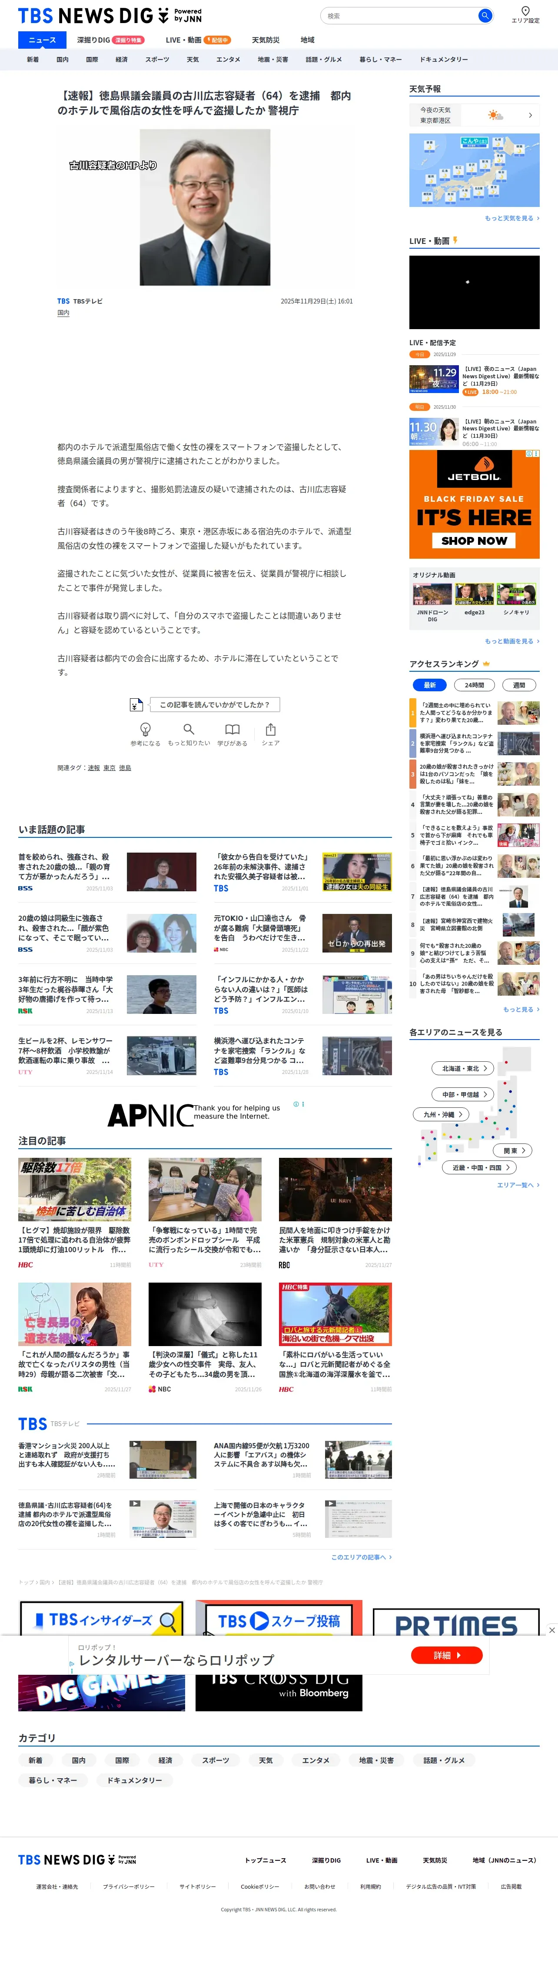Open the 北海道・東北 area button
This screenshot has height=1970, width=558.
coord(463,1068)
